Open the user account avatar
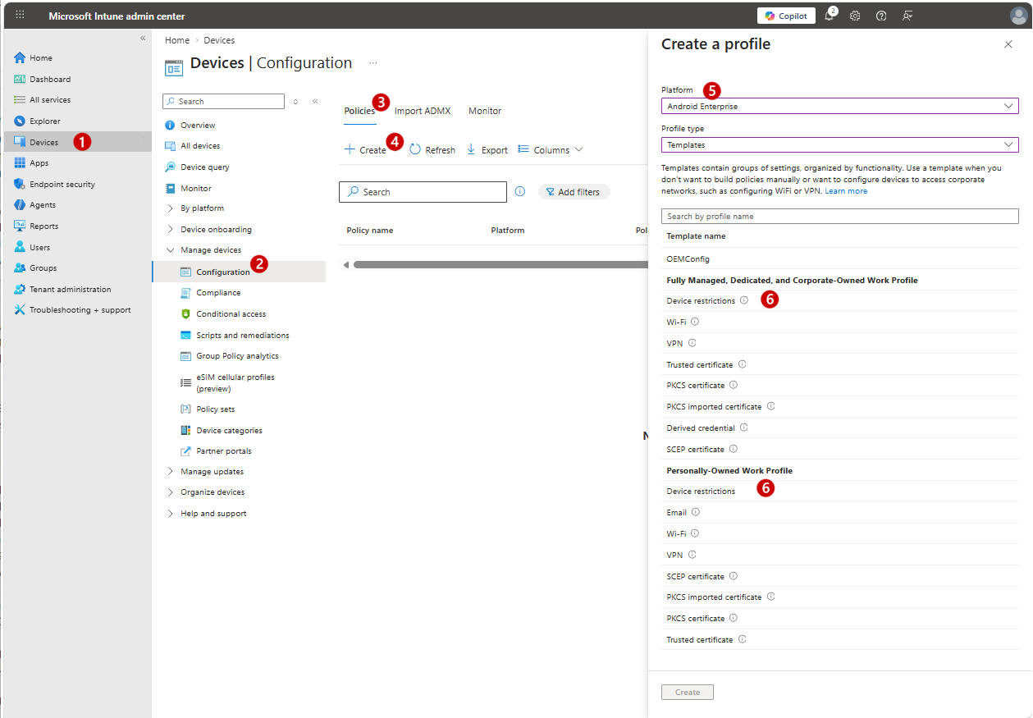The image size is (1033, 718). point(1018,16)
